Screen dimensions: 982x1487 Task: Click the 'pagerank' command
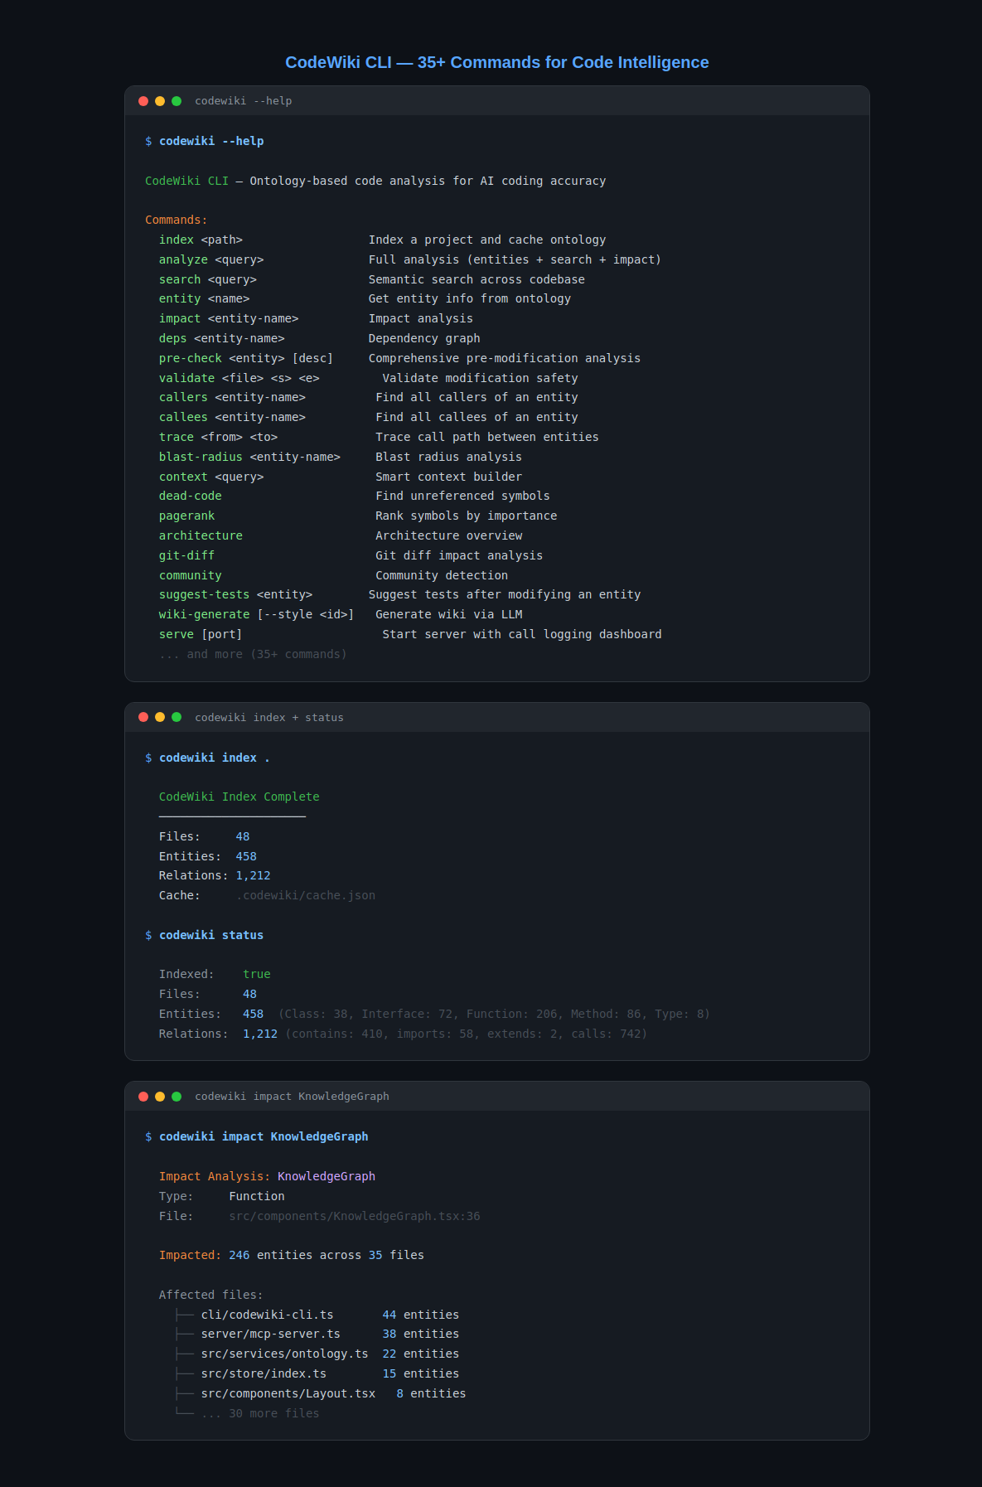(x=187, y=516)
